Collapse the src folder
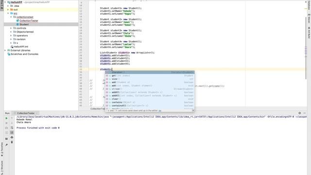The width and height of the screenshot is (311, 175). 8,13
